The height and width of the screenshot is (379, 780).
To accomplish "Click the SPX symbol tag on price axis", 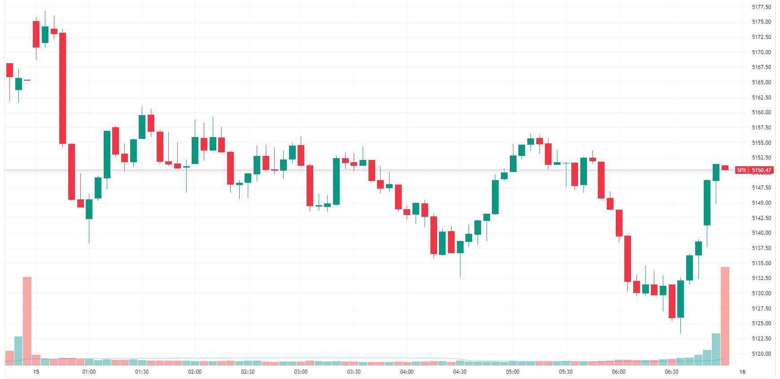I will pyautogui.click(x=741, y=170).
